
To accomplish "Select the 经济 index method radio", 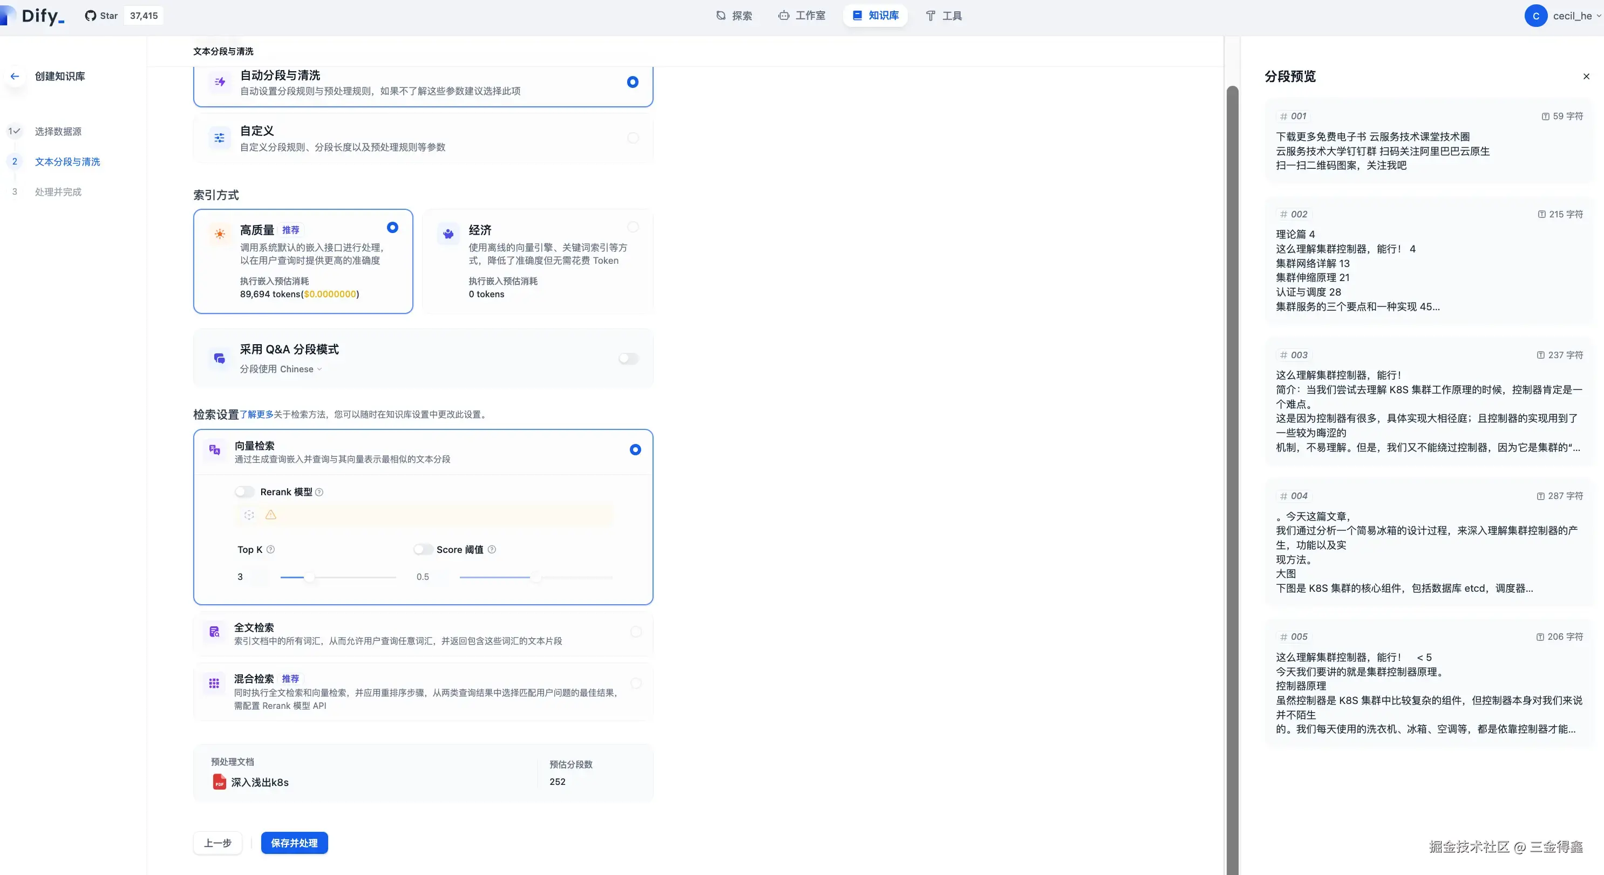I will pos(633,227).
